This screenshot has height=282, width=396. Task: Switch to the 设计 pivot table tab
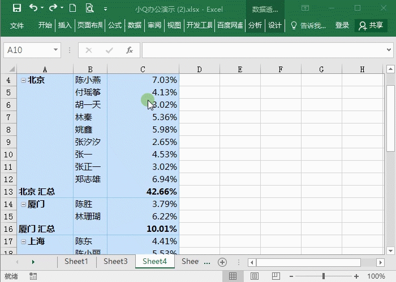click(x=275, y=25)
